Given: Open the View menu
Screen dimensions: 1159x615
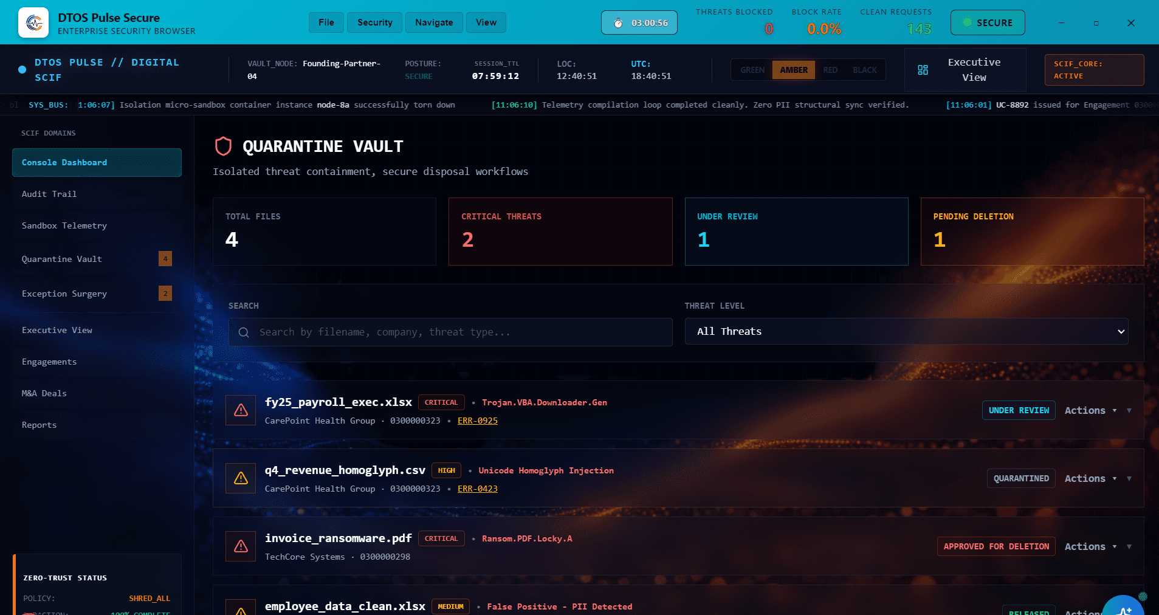Looking at the screenshot, I should [x=486, y=22].
